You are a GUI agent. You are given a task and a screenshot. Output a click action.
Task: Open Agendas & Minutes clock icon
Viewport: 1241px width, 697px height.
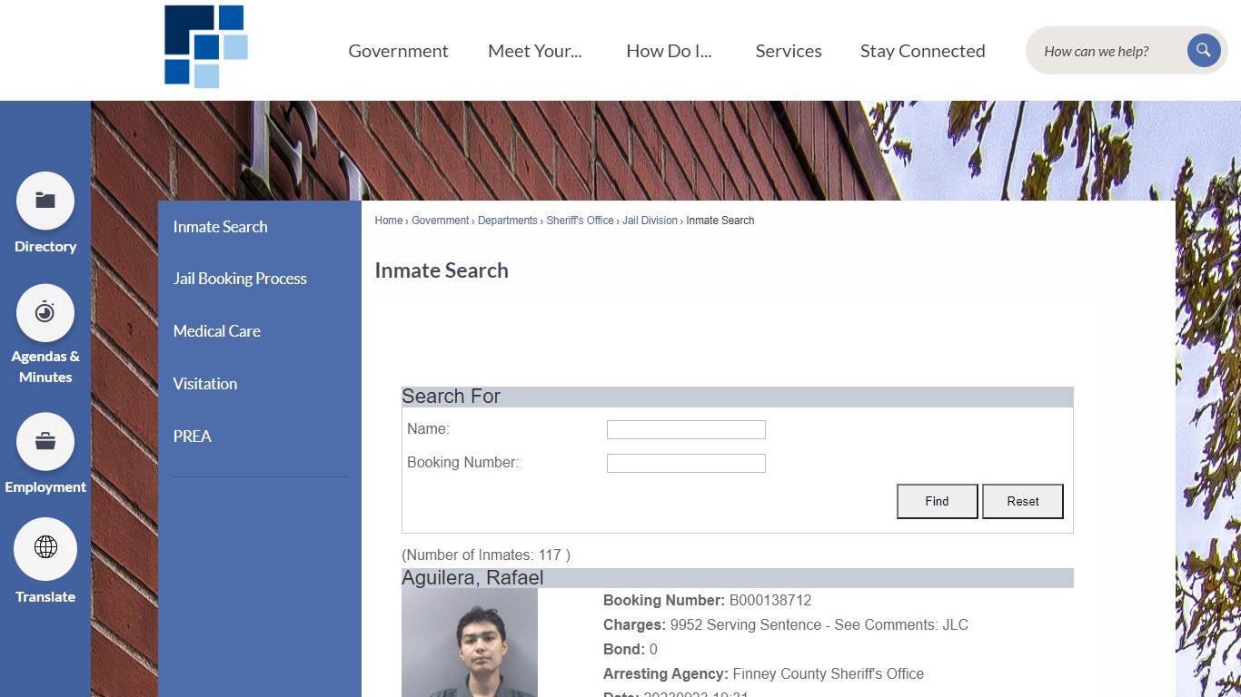(x=45, y=313)
